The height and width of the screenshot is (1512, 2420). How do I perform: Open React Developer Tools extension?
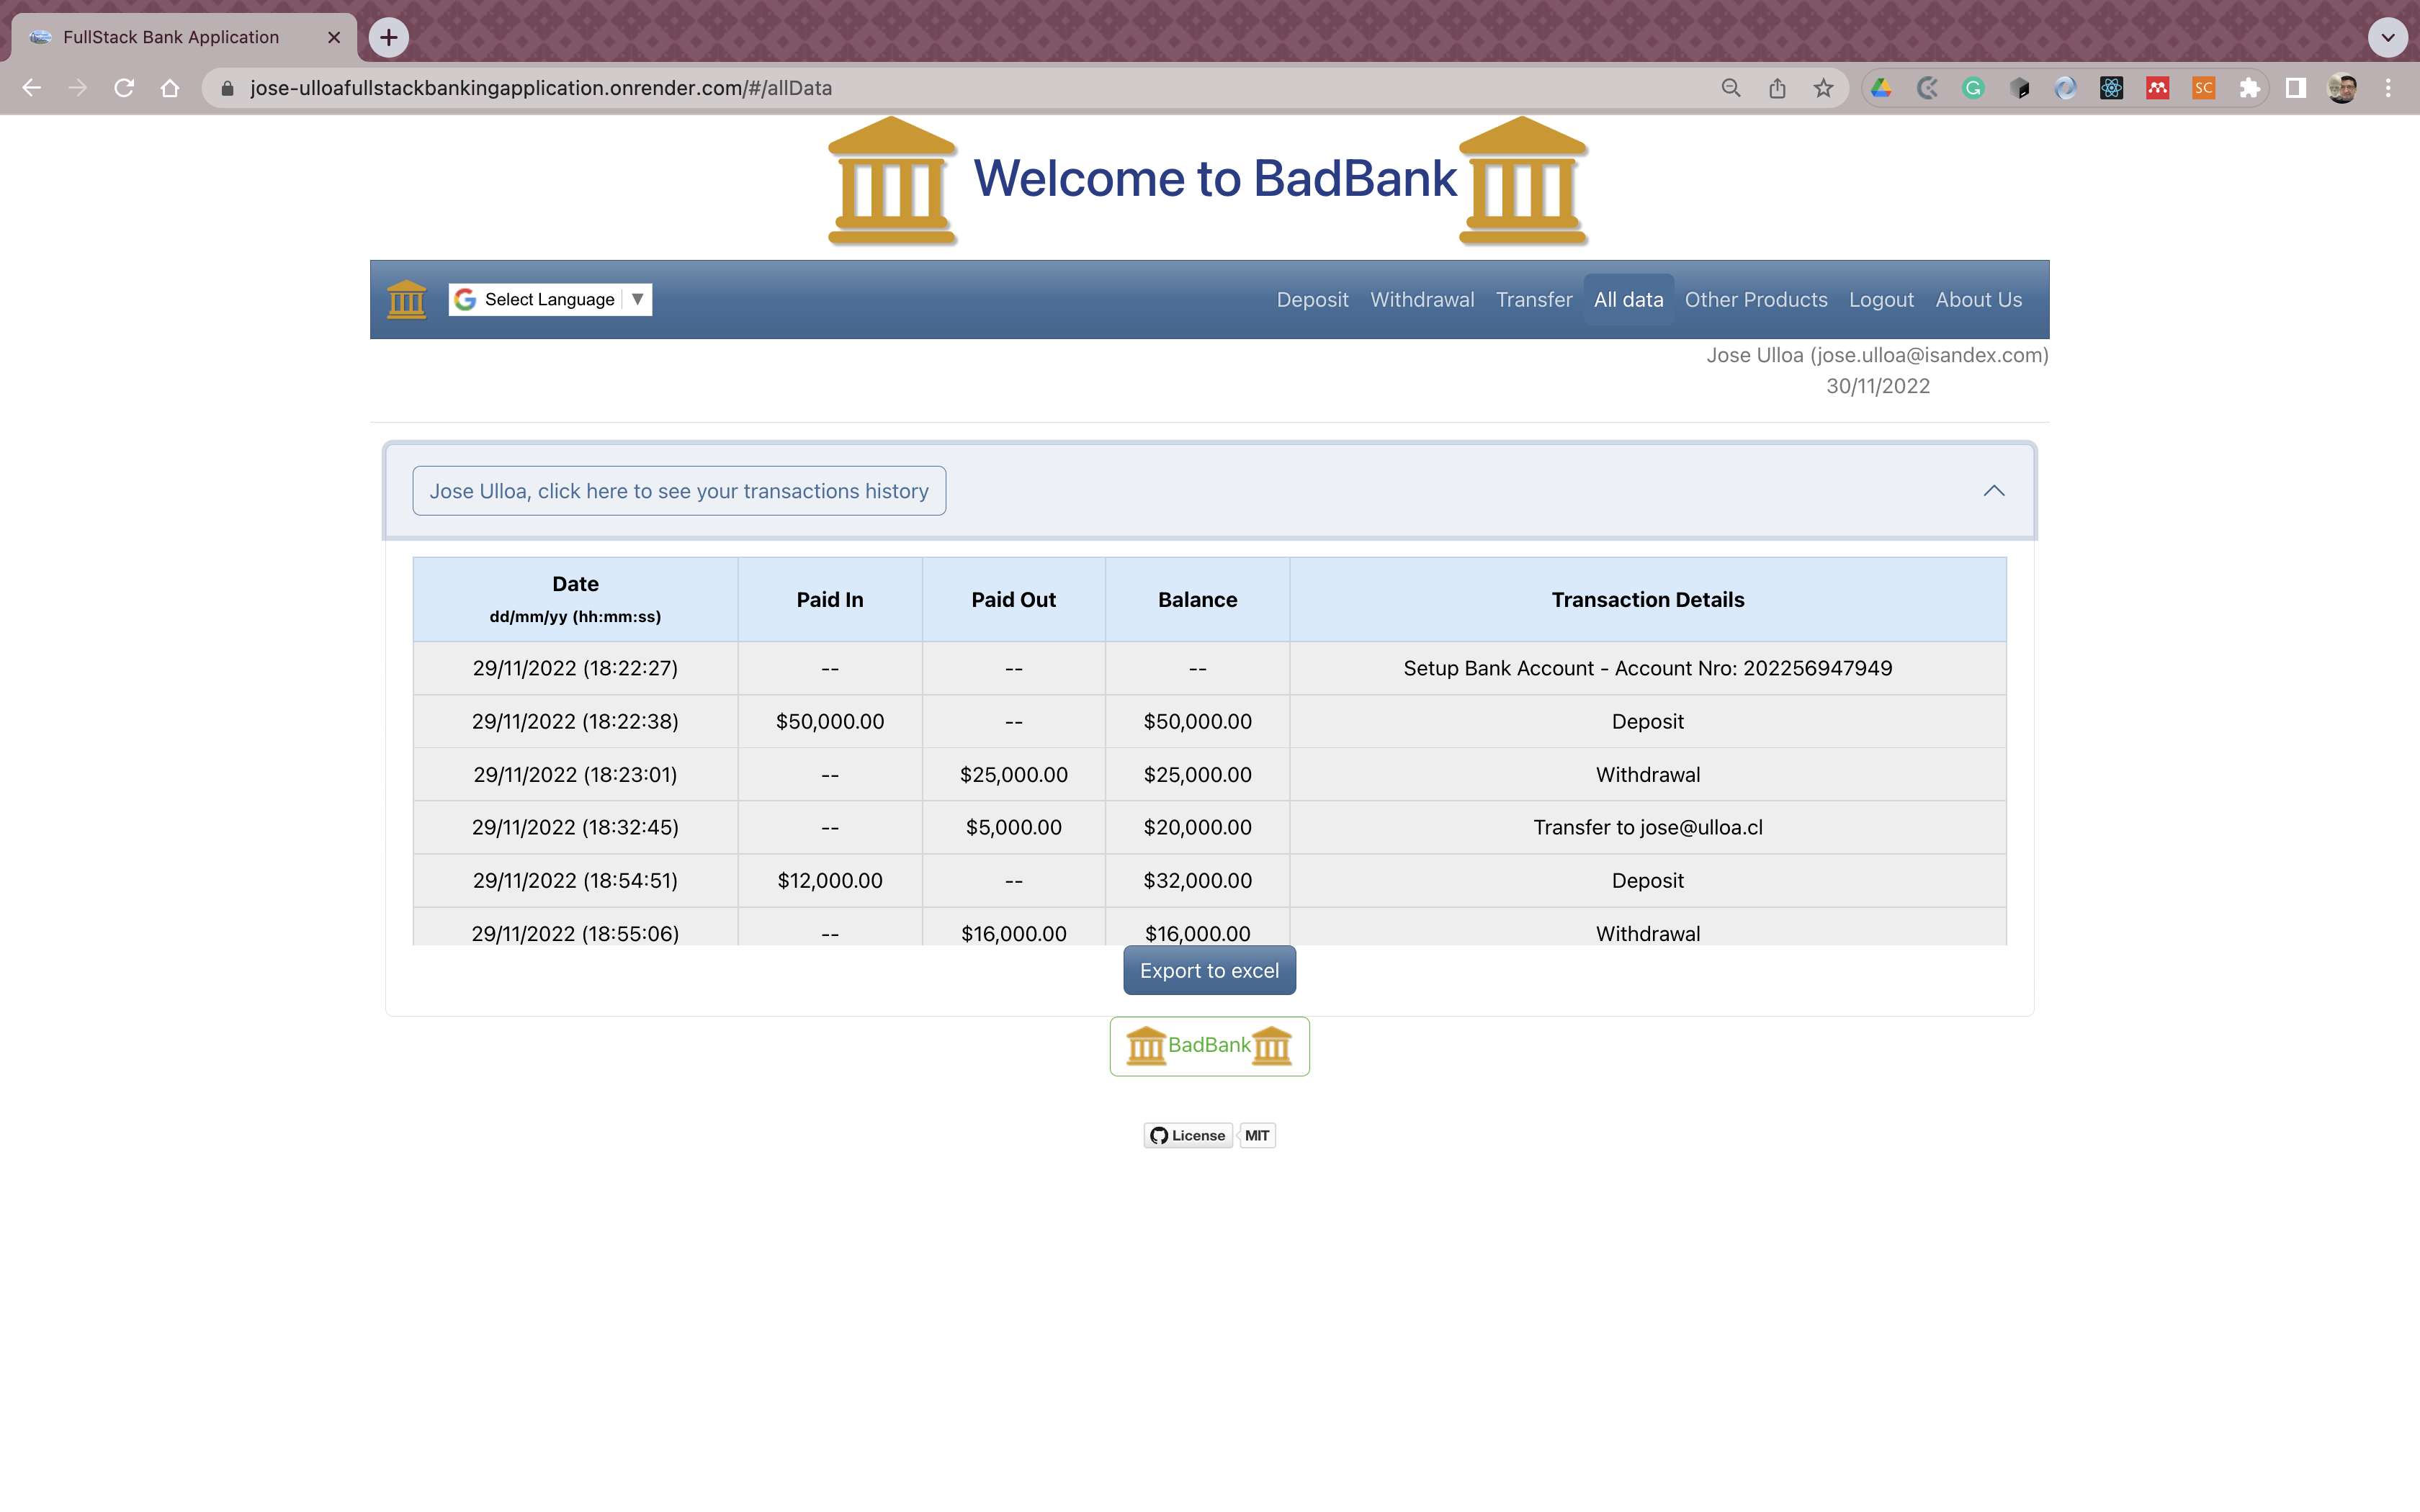[2111, 88]
